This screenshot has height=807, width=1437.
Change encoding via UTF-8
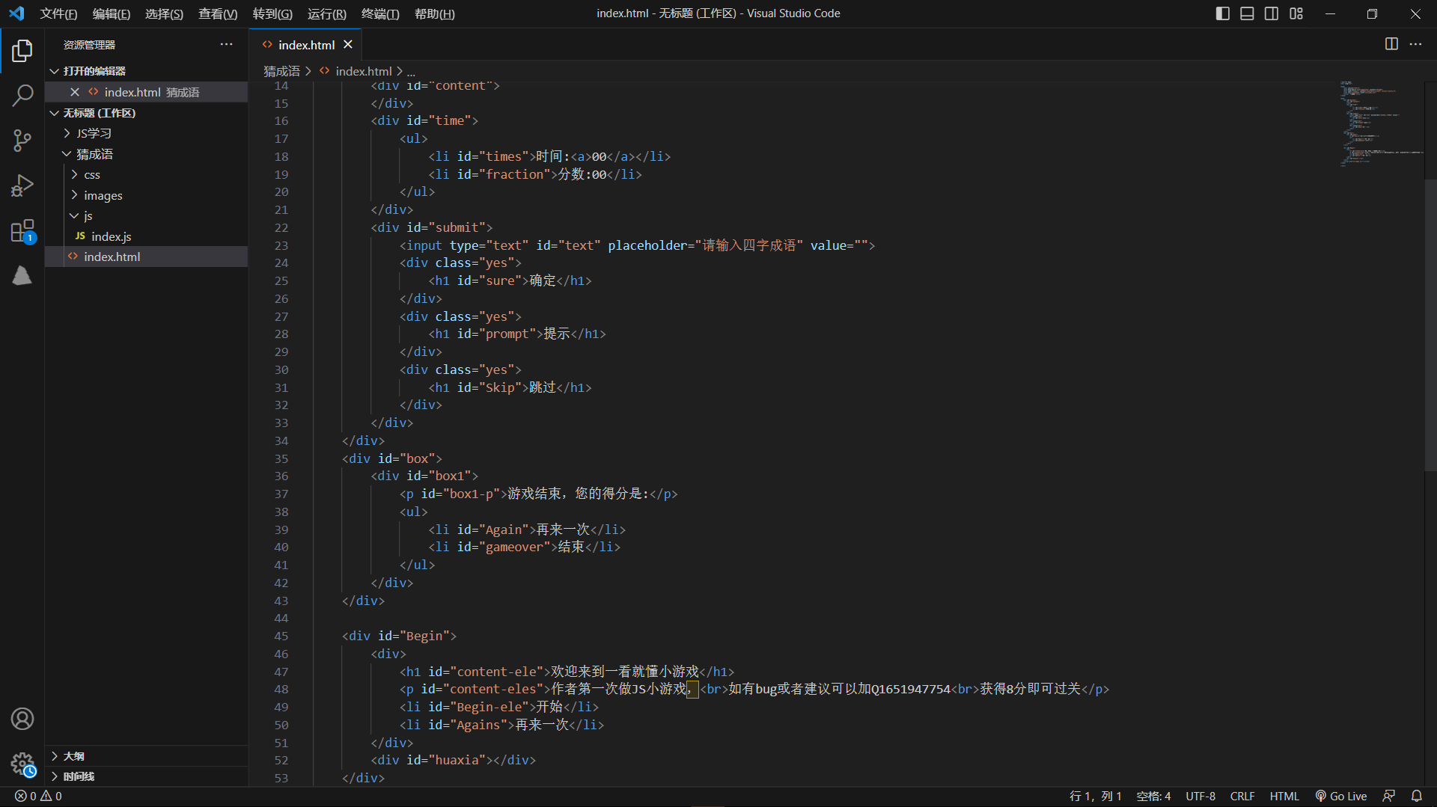(x=1200, y=796)
